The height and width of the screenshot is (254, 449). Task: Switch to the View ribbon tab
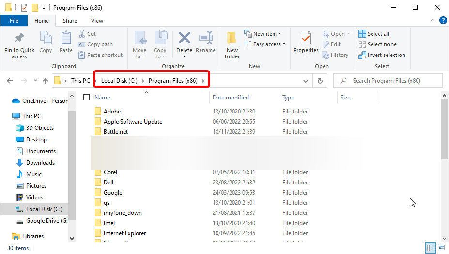point(97,21)
